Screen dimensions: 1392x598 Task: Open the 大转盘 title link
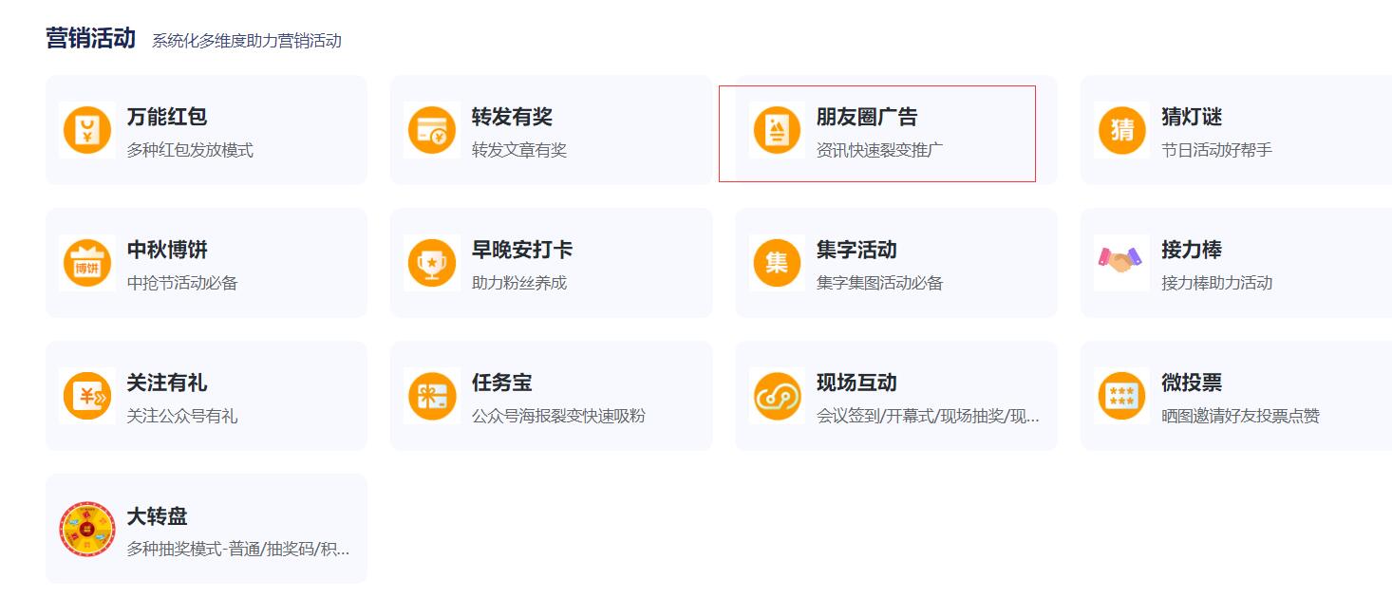158,516
